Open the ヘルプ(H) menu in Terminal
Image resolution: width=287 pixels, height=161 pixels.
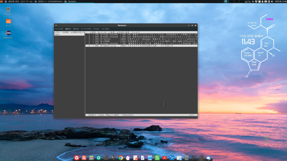click(x=105, y=29)
